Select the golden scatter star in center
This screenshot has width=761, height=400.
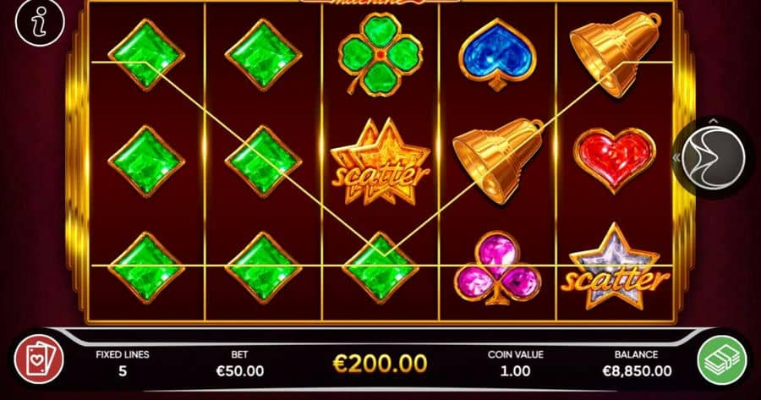tap(380, 162)
